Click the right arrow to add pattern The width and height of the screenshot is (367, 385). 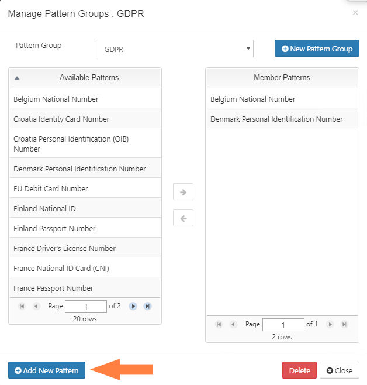coord(183,192)
